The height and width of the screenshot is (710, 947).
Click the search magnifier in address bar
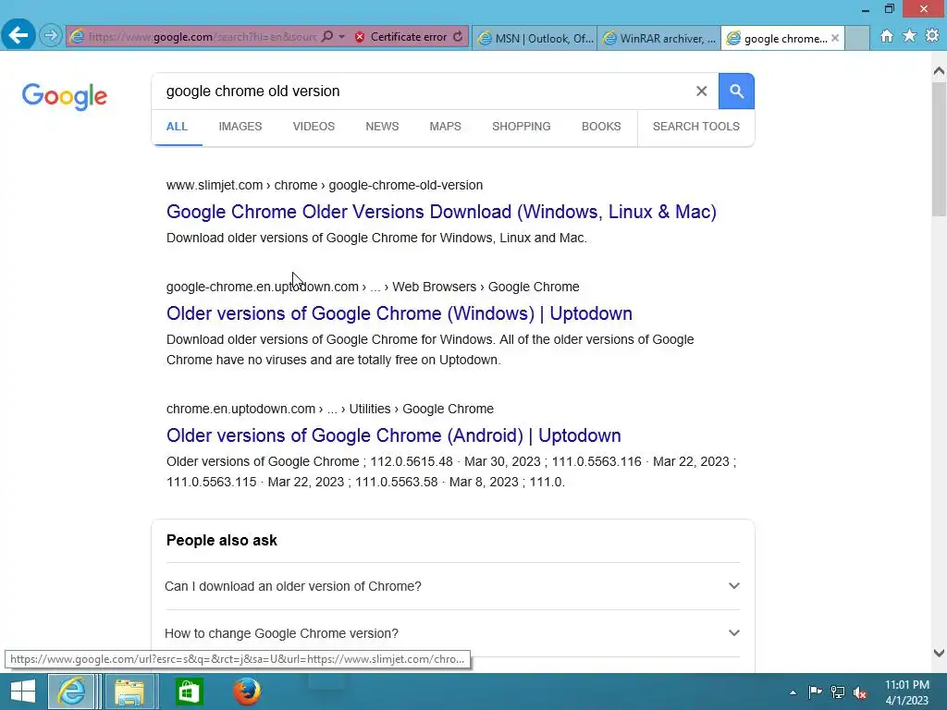[326, 37]
